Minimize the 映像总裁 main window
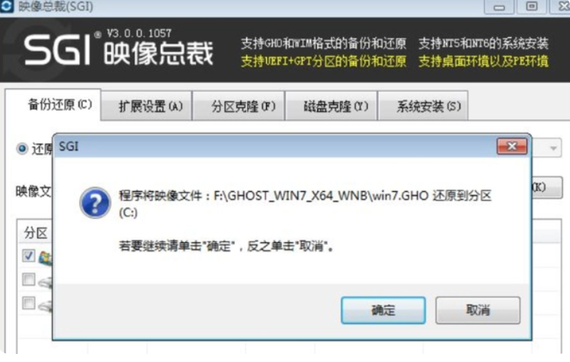The image size is (570, 362). tap(499, 7)
